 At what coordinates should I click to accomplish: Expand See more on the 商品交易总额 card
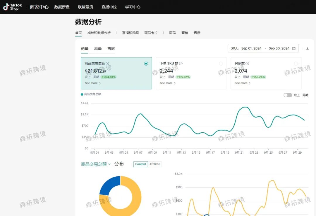tap(92, 83)
